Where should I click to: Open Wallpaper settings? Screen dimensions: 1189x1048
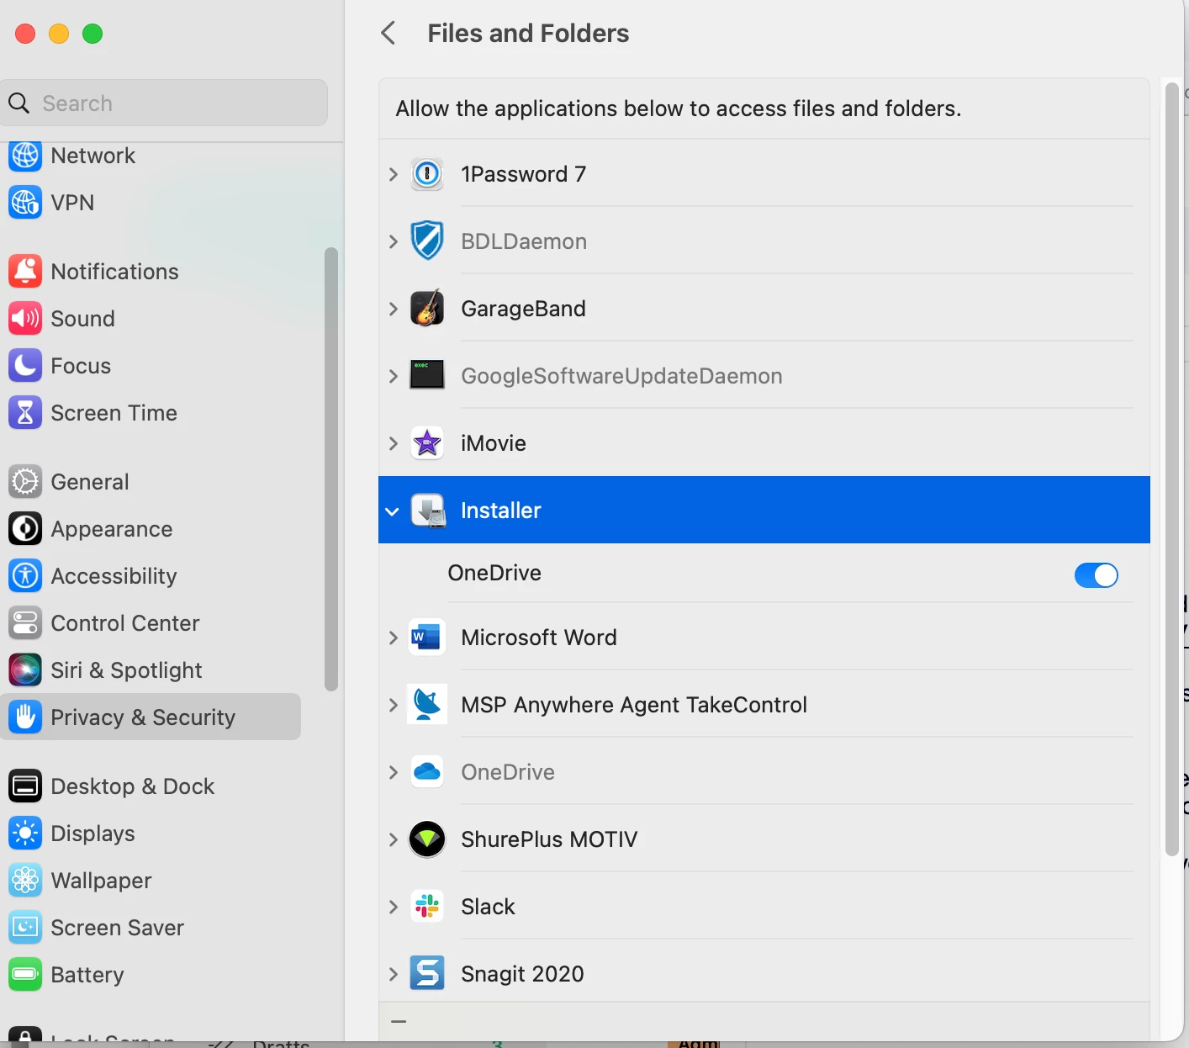(151, 881)
